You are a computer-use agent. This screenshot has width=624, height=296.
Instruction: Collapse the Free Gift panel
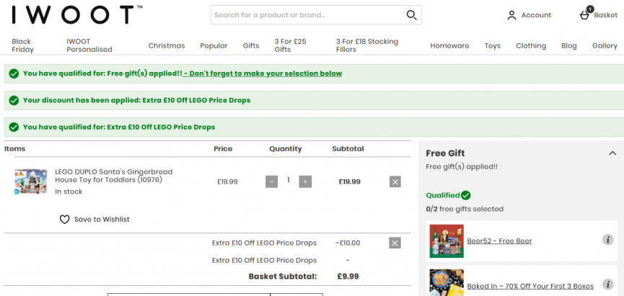[x=612, y=153]
